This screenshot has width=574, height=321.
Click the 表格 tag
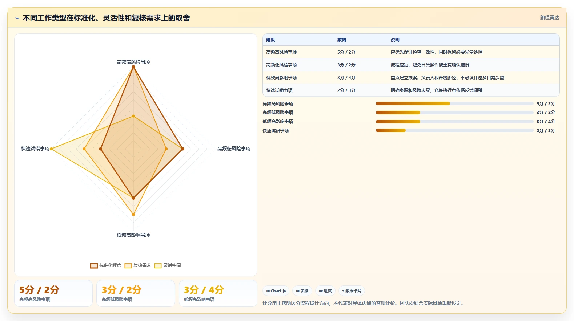pyautogui.click(x=302, y=291)
